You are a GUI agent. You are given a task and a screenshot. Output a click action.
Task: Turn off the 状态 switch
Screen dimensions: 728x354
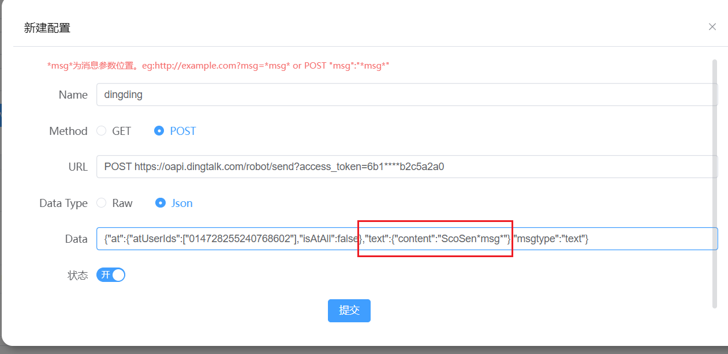pos(111,275)
